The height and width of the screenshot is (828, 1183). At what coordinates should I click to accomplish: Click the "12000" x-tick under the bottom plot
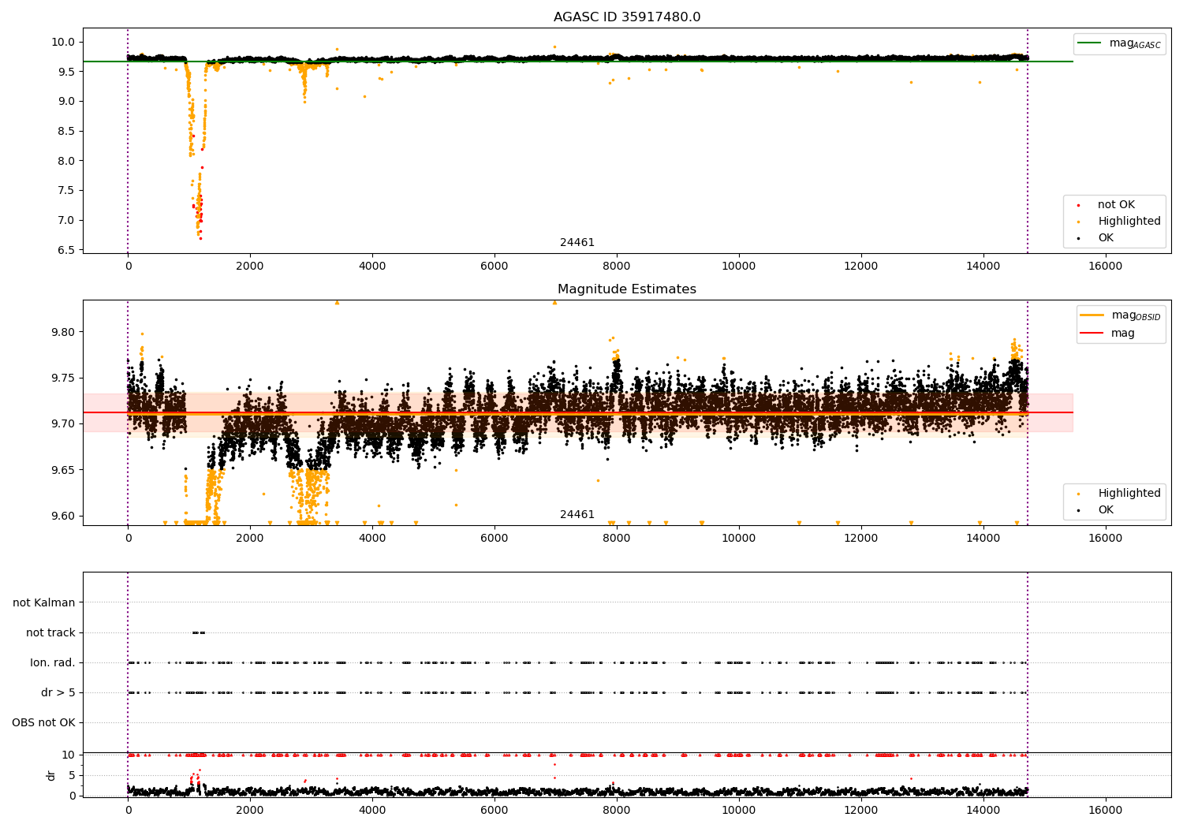[x=860, y=811]
